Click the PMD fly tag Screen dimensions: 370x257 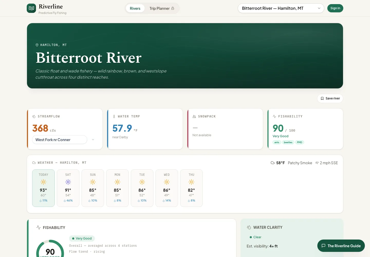pos(300,142)
